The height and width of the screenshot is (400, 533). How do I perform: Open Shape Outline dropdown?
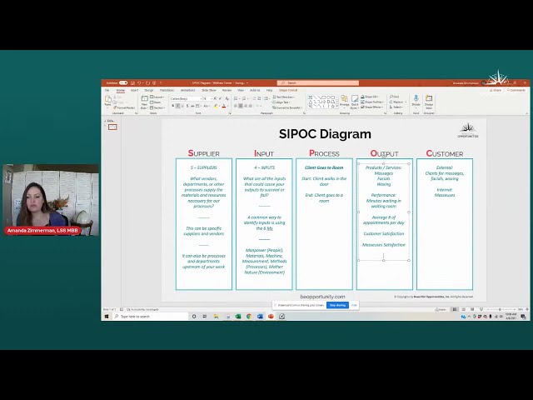click(x=372, y=102)
